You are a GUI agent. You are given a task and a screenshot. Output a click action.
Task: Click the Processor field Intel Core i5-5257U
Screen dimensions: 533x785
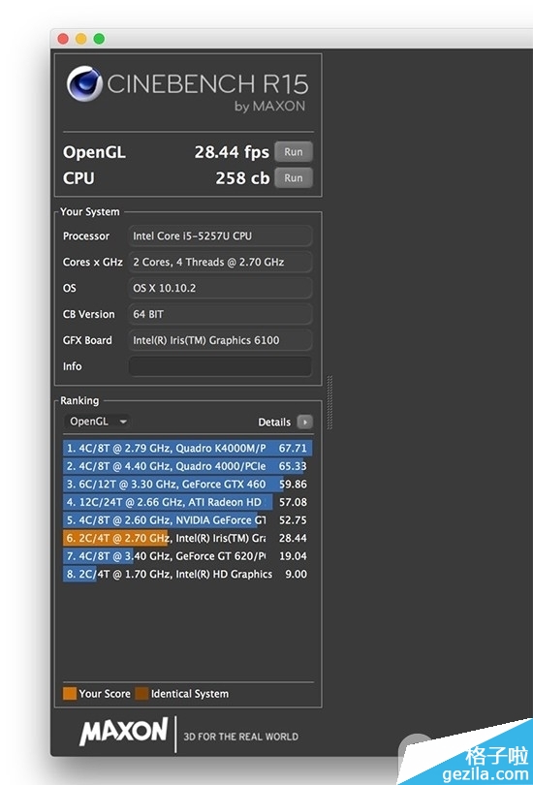pyautogui.click(x=220, y=235)
